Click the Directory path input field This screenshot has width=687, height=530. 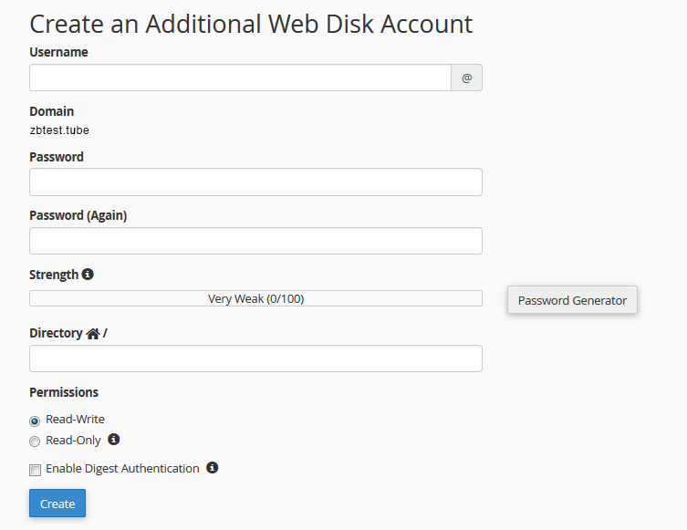(x=255, y=359)
